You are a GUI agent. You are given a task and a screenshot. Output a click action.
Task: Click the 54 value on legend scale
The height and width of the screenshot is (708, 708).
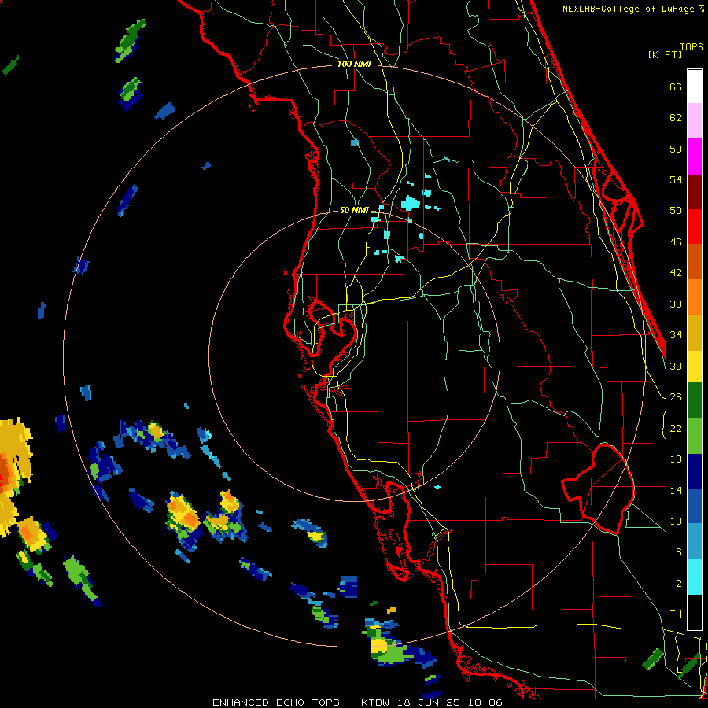[x=676, y=180]
